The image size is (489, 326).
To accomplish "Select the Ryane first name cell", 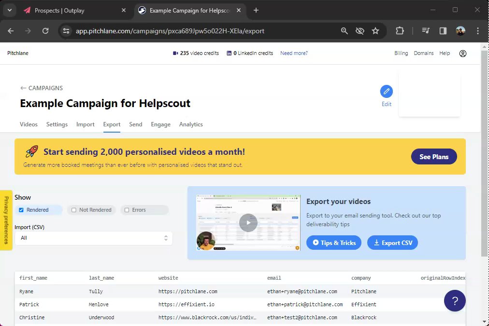I will (x=26, y=291).
